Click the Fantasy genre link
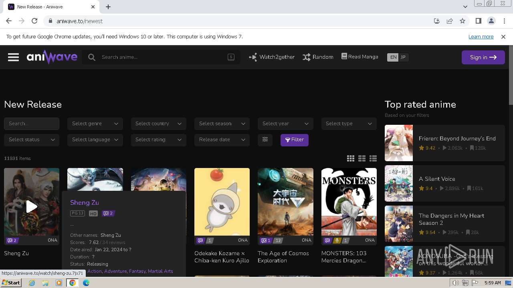The height and width of the screenshot is (288, 513). coord(137,271)
